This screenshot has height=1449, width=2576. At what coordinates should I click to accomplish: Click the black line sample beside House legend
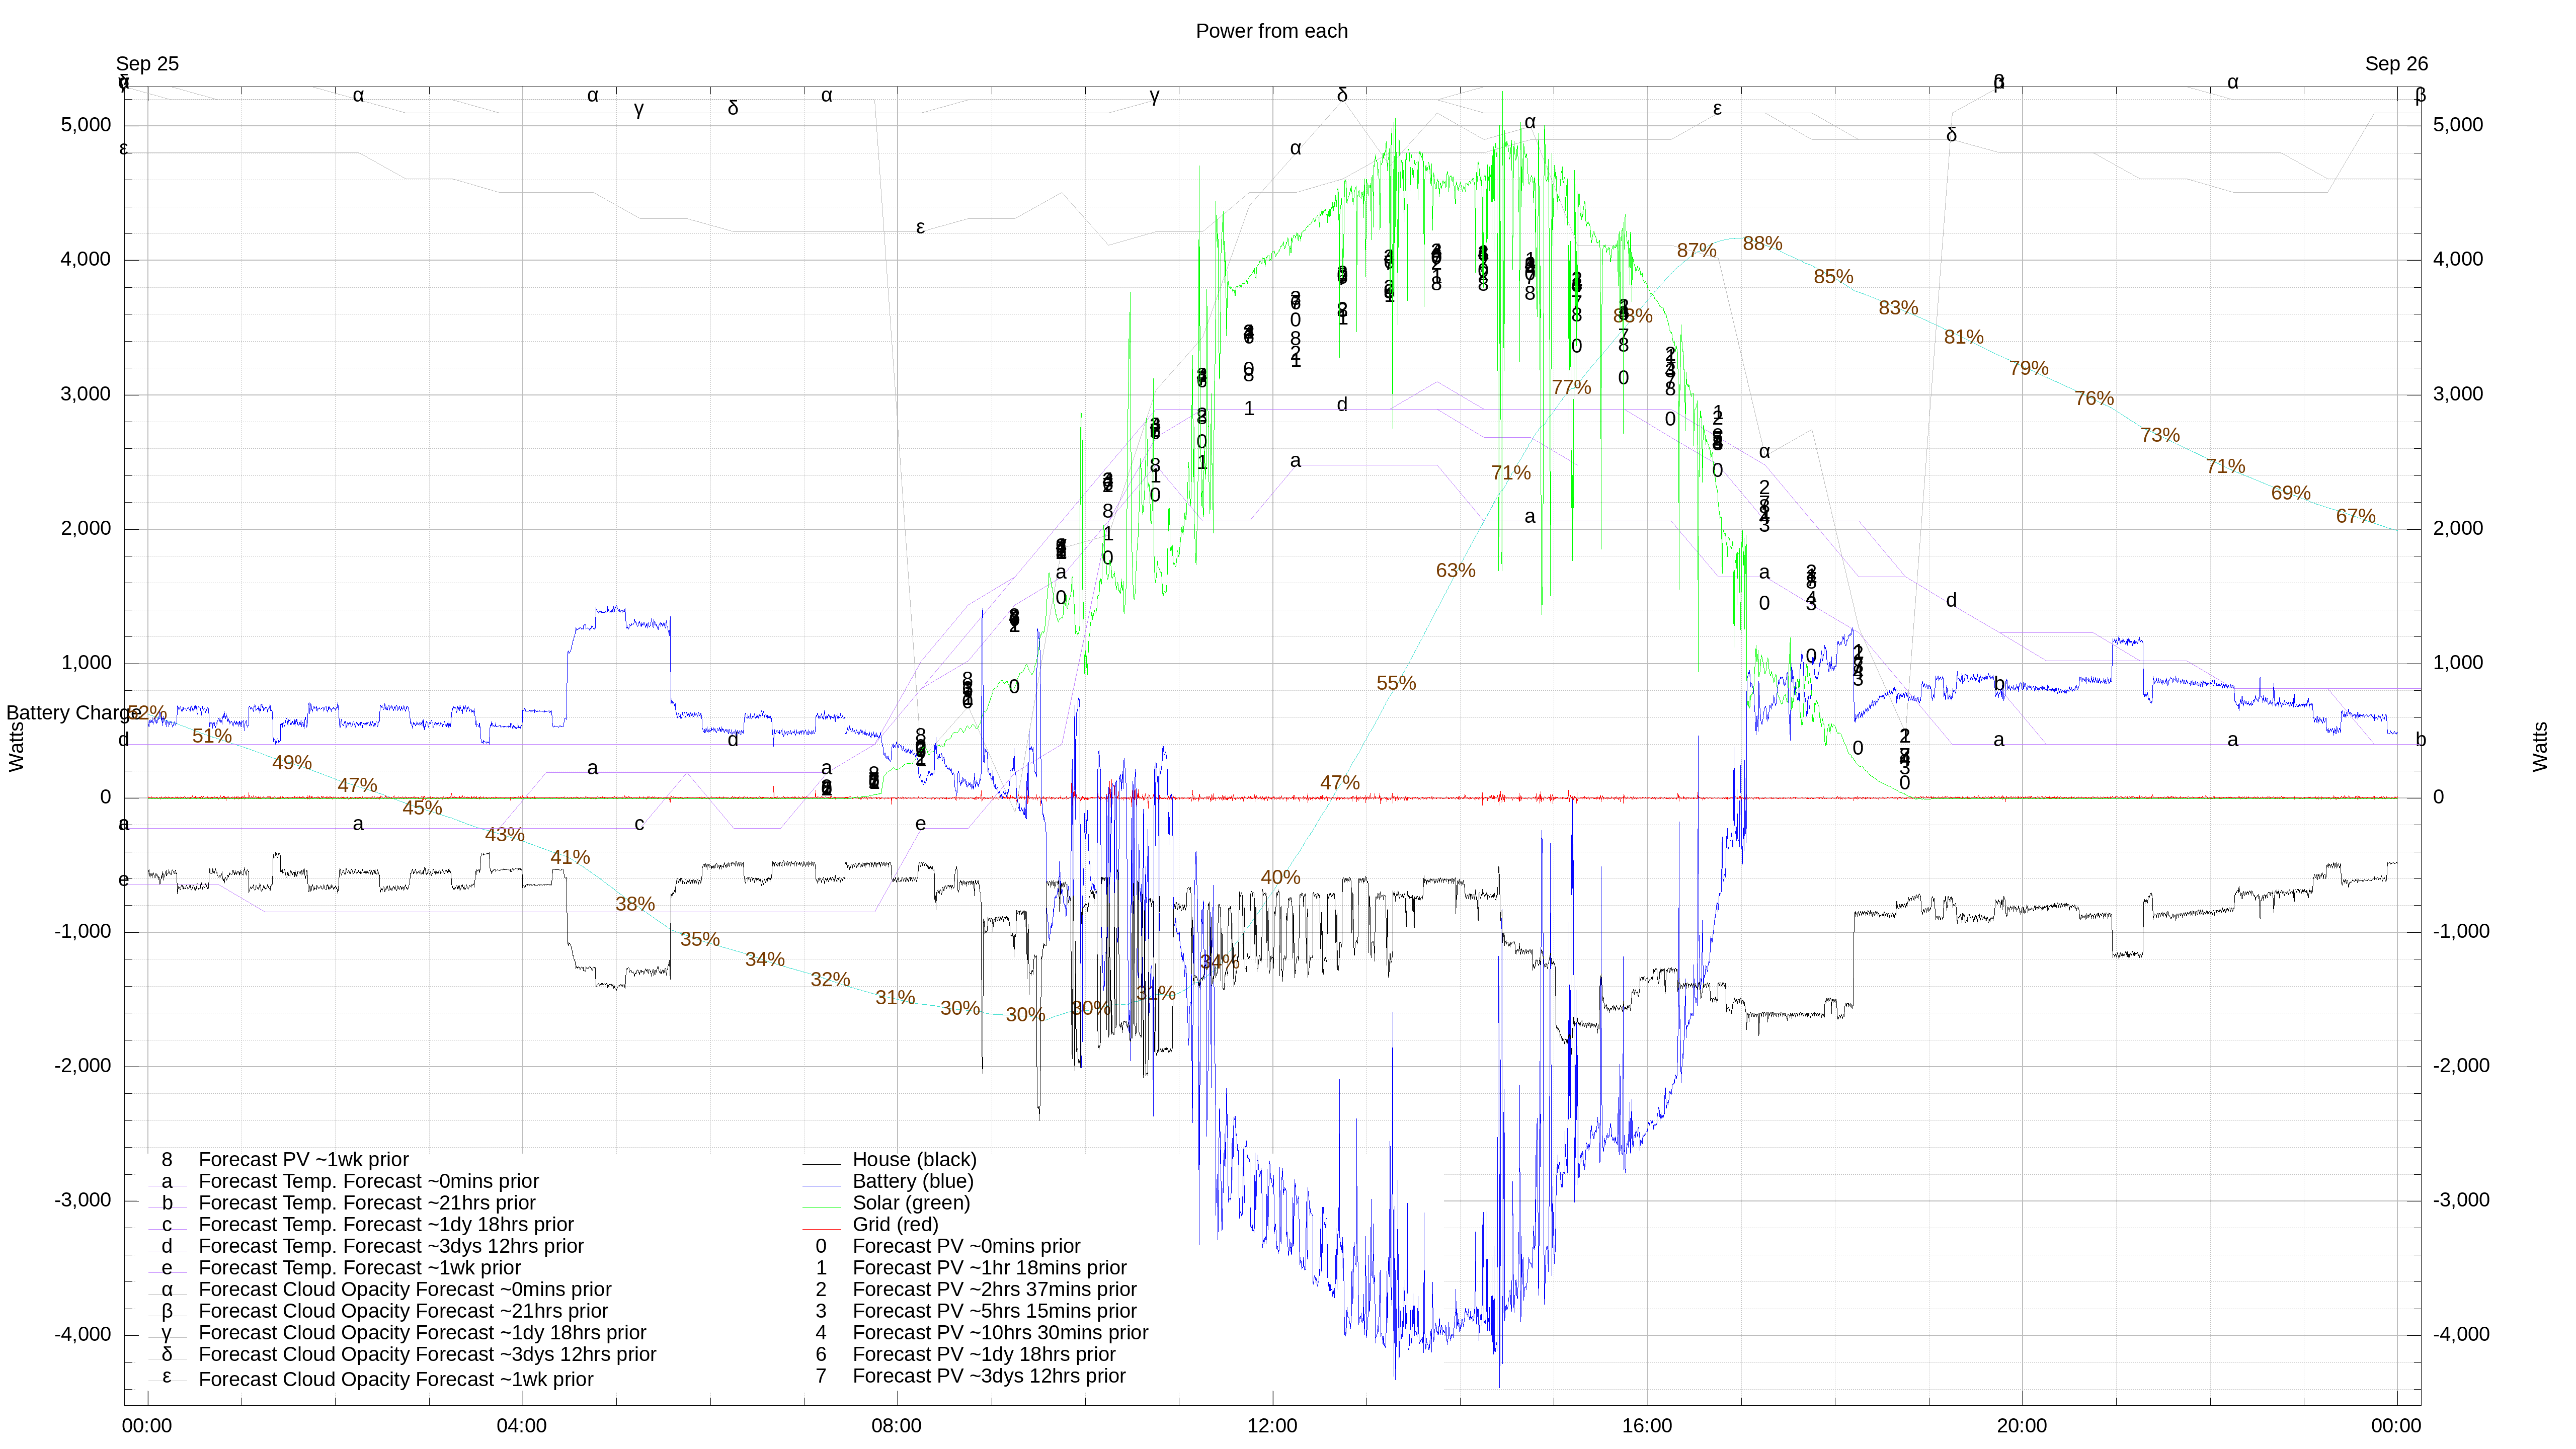click(821, 1164)
